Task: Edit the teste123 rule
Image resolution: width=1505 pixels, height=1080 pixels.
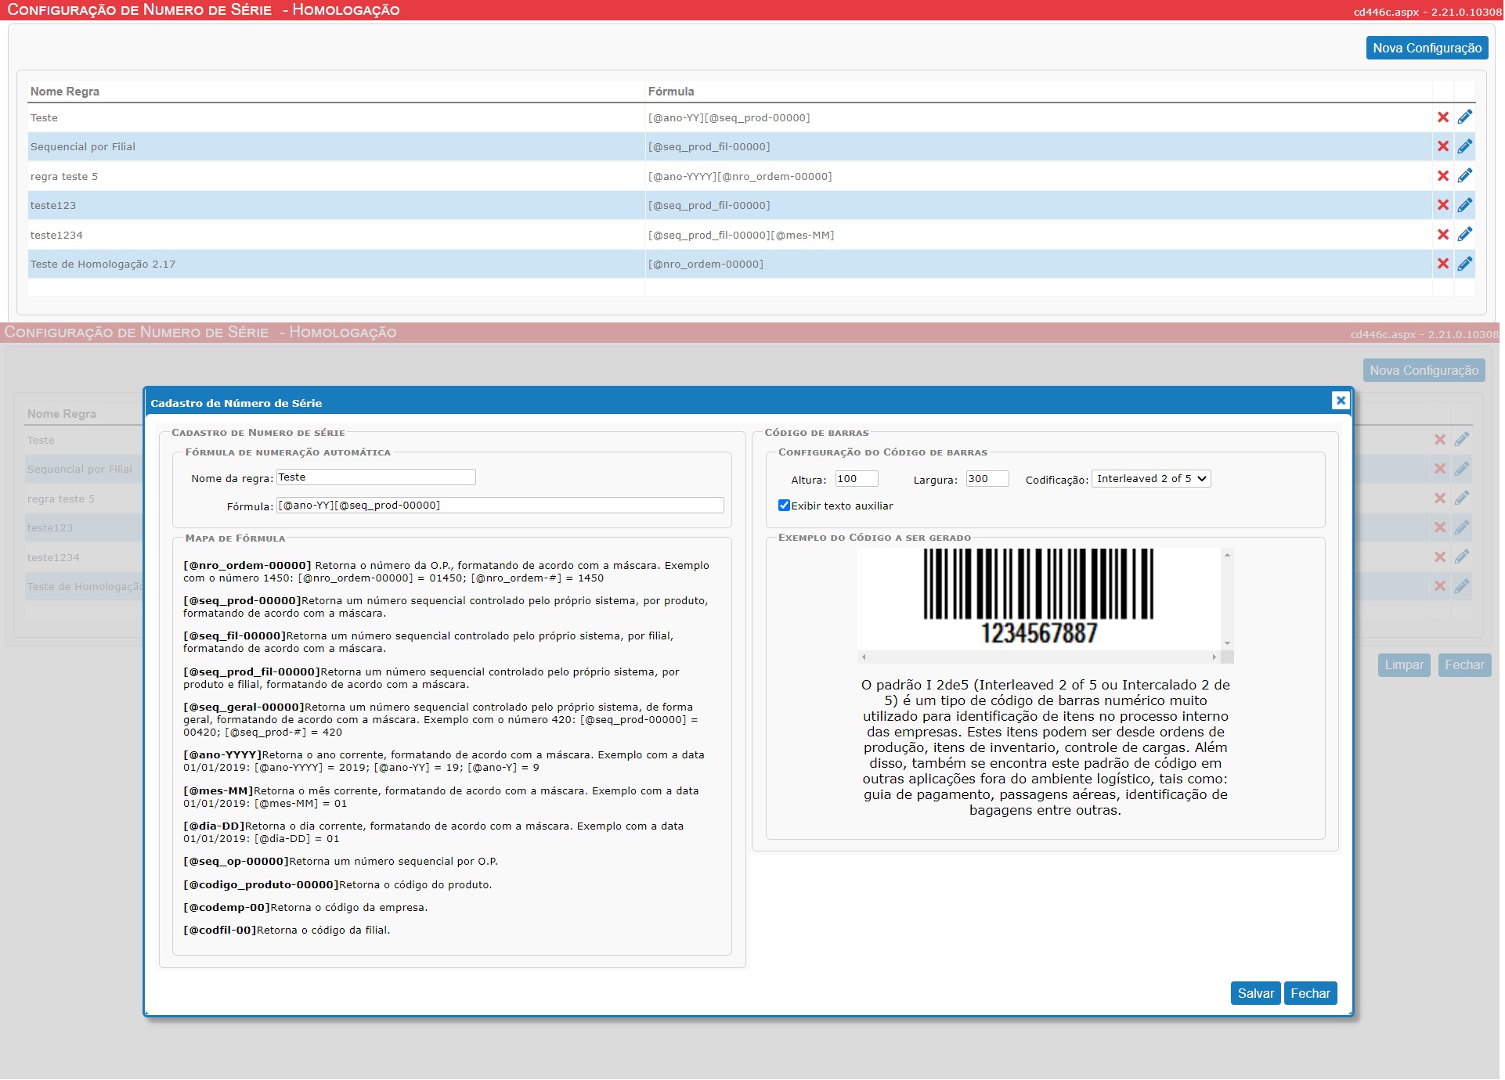Action: pos(1466,205)
